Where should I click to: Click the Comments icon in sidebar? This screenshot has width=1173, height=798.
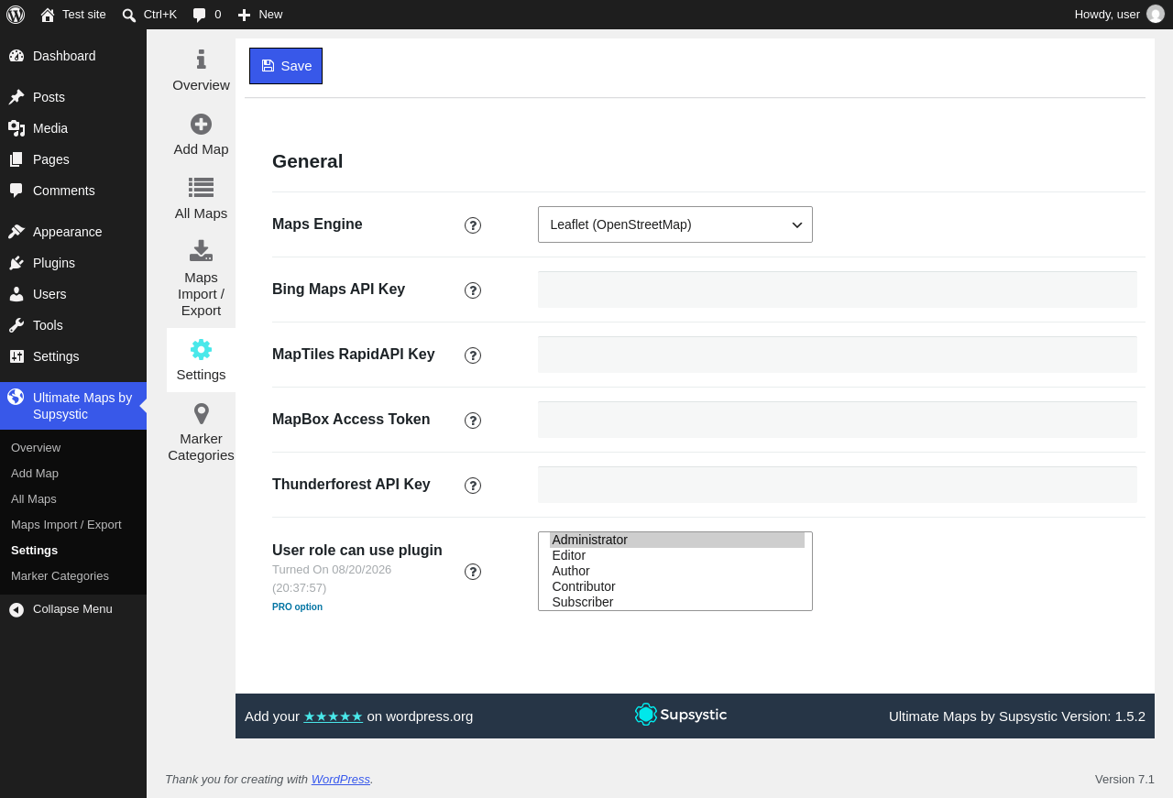(x=16, y=191)
